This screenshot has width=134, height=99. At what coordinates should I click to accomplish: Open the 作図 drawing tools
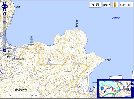click(95, 5)
